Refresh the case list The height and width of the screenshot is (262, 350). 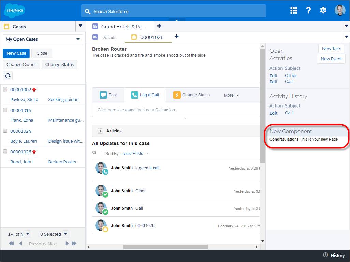pyautogui.click(x=8, y=76)
